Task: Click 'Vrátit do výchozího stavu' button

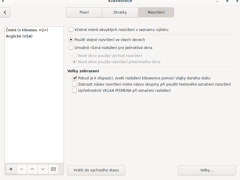Action: (96, 170)
